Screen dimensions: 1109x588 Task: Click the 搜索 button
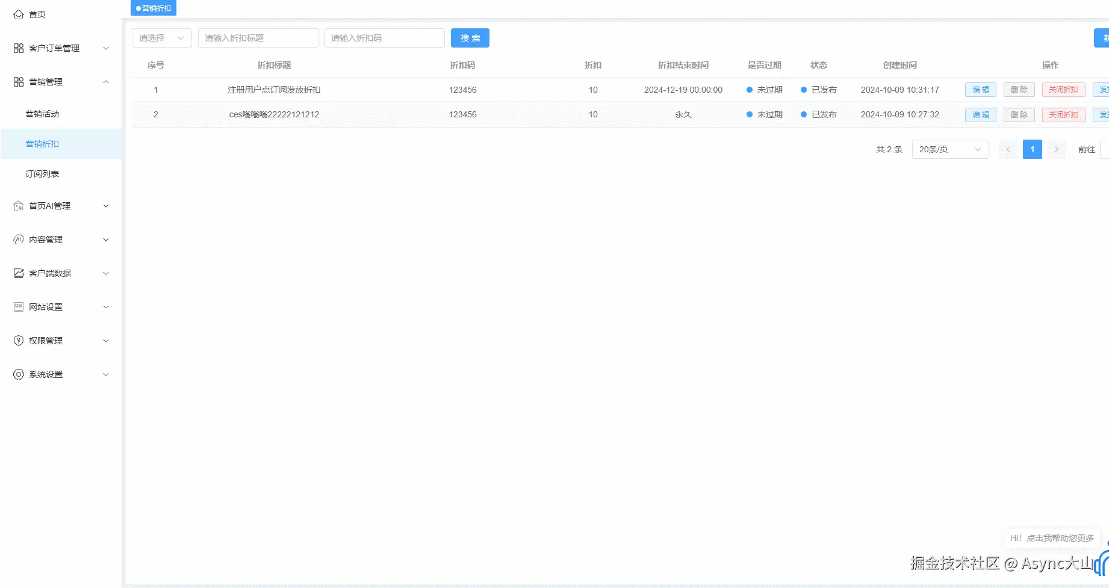click(x=470, y=38)
